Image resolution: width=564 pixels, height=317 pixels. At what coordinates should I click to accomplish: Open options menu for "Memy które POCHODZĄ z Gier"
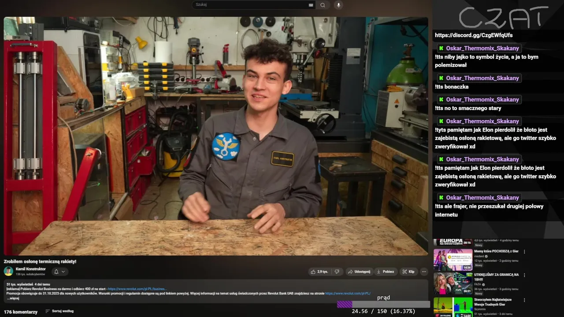pyautogui.click(x=524, y=252)
